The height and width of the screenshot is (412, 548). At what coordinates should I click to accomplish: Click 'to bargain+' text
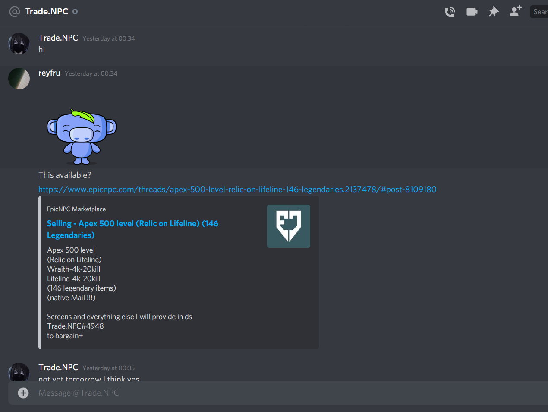coord(65,336)
